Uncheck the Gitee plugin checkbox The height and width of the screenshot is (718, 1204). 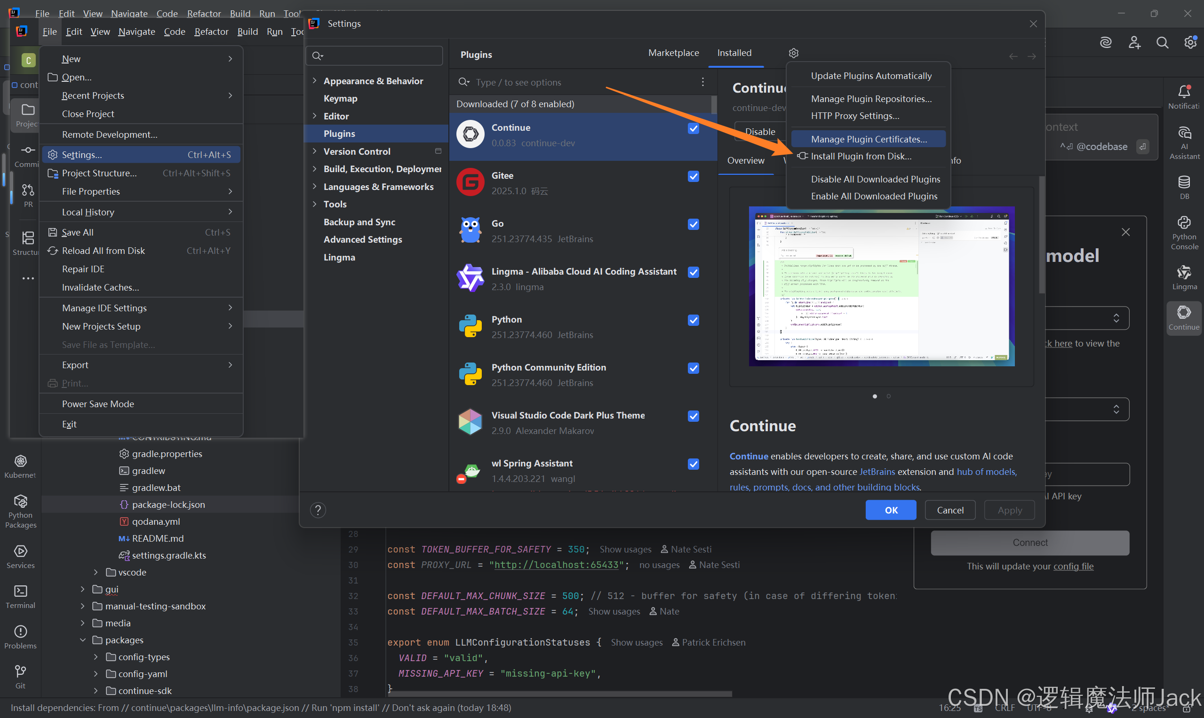point(693,177)
